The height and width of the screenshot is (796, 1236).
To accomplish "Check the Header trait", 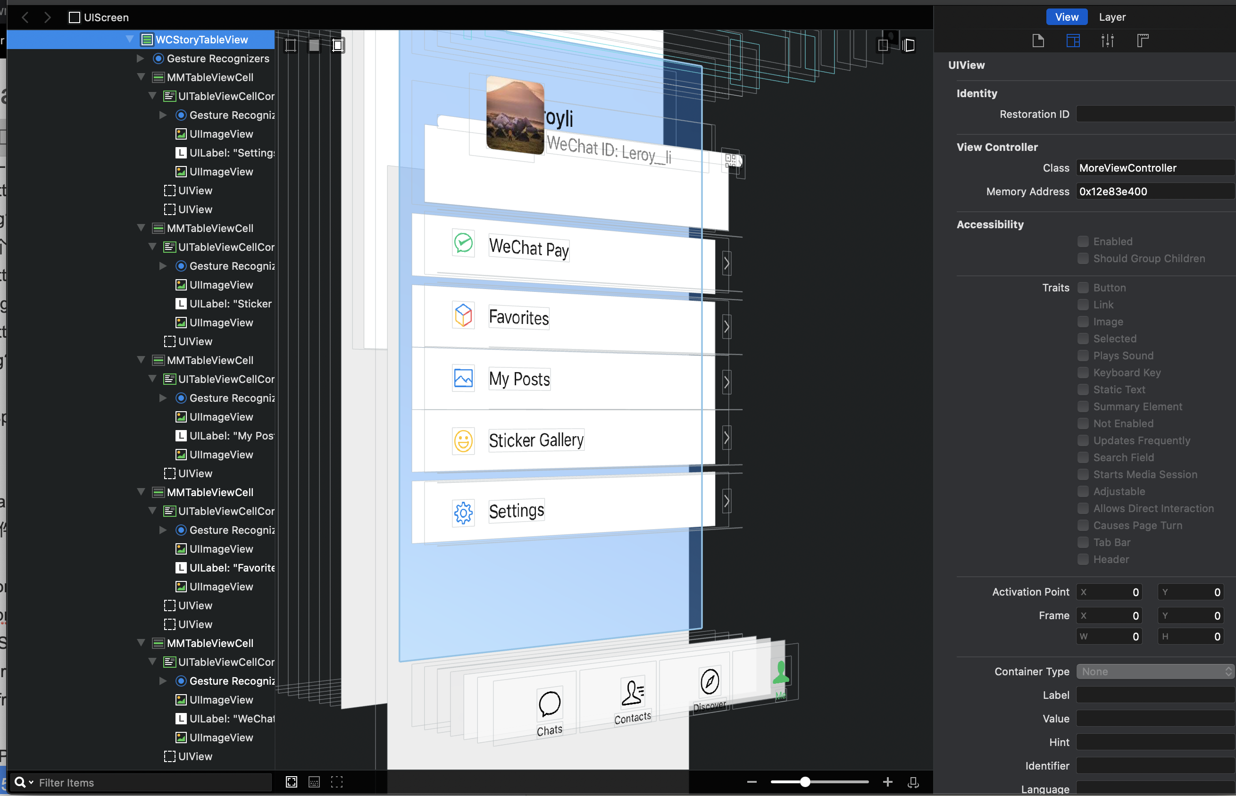I will (x=1083, y=559).
